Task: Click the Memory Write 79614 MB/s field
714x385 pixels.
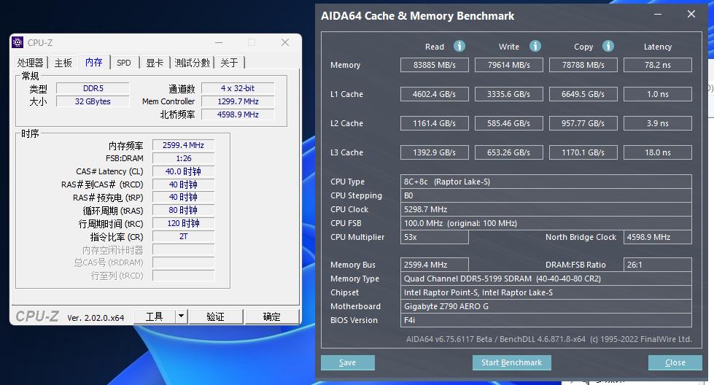Action: pyautogui.click(x=508, y=65)
